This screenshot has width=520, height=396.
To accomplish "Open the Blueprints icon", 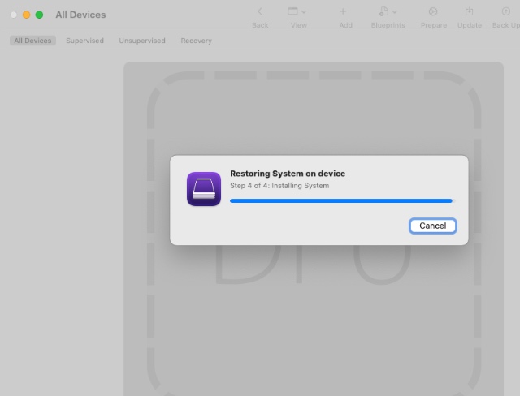I will pos(383,11).
